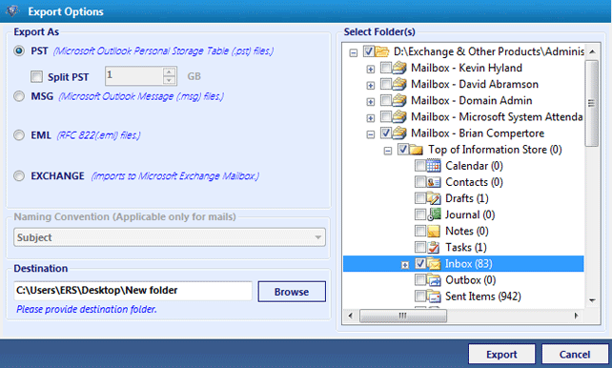
Task: Check the Notes (0) folder checkbox
Action: (420, 232)
